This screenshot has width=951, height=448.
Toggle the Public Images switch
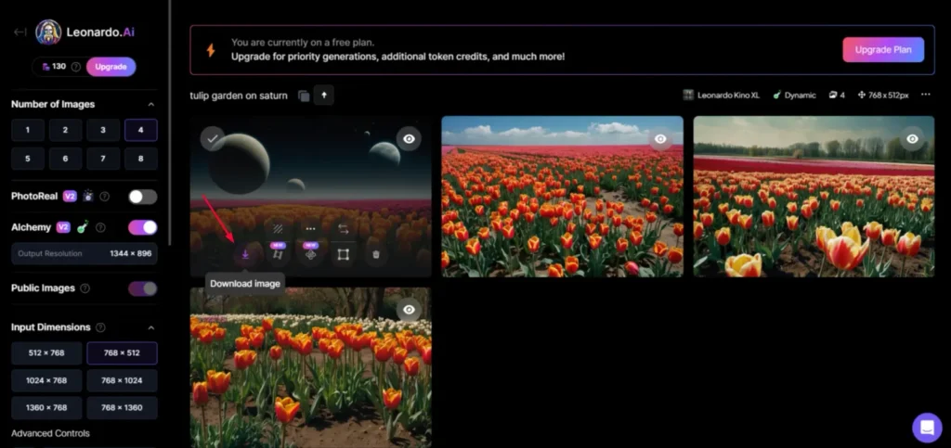[x=142, y=288]
